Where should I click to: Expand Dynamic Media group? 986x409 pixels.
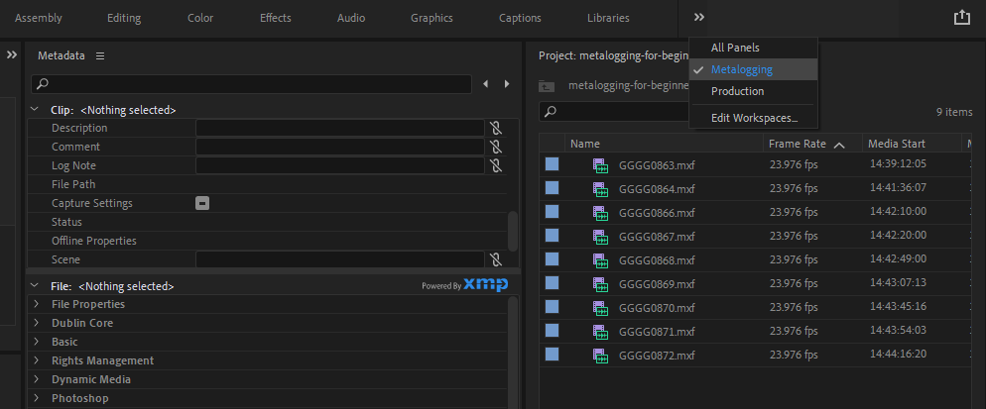(37, 379)
